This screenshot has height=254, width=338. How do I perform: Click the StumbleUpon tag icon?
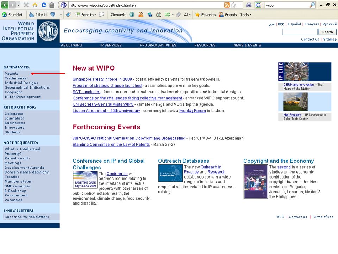[69, 15]
